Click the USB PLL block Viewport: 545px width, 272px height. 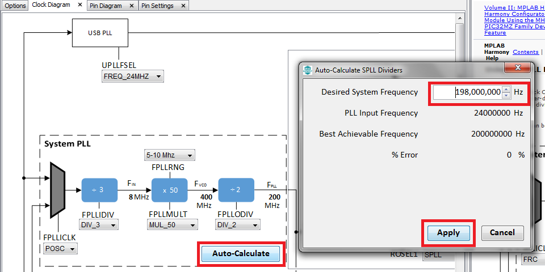[x=99, y=33]
